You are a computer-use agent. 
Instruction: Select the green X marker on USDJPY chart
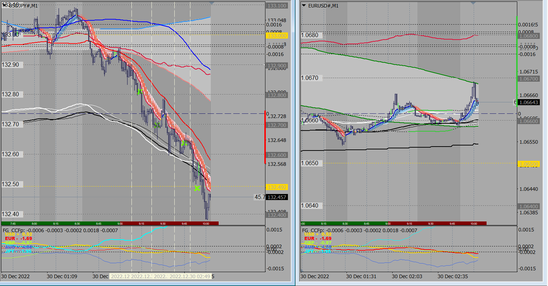click(x=197, y=188)
